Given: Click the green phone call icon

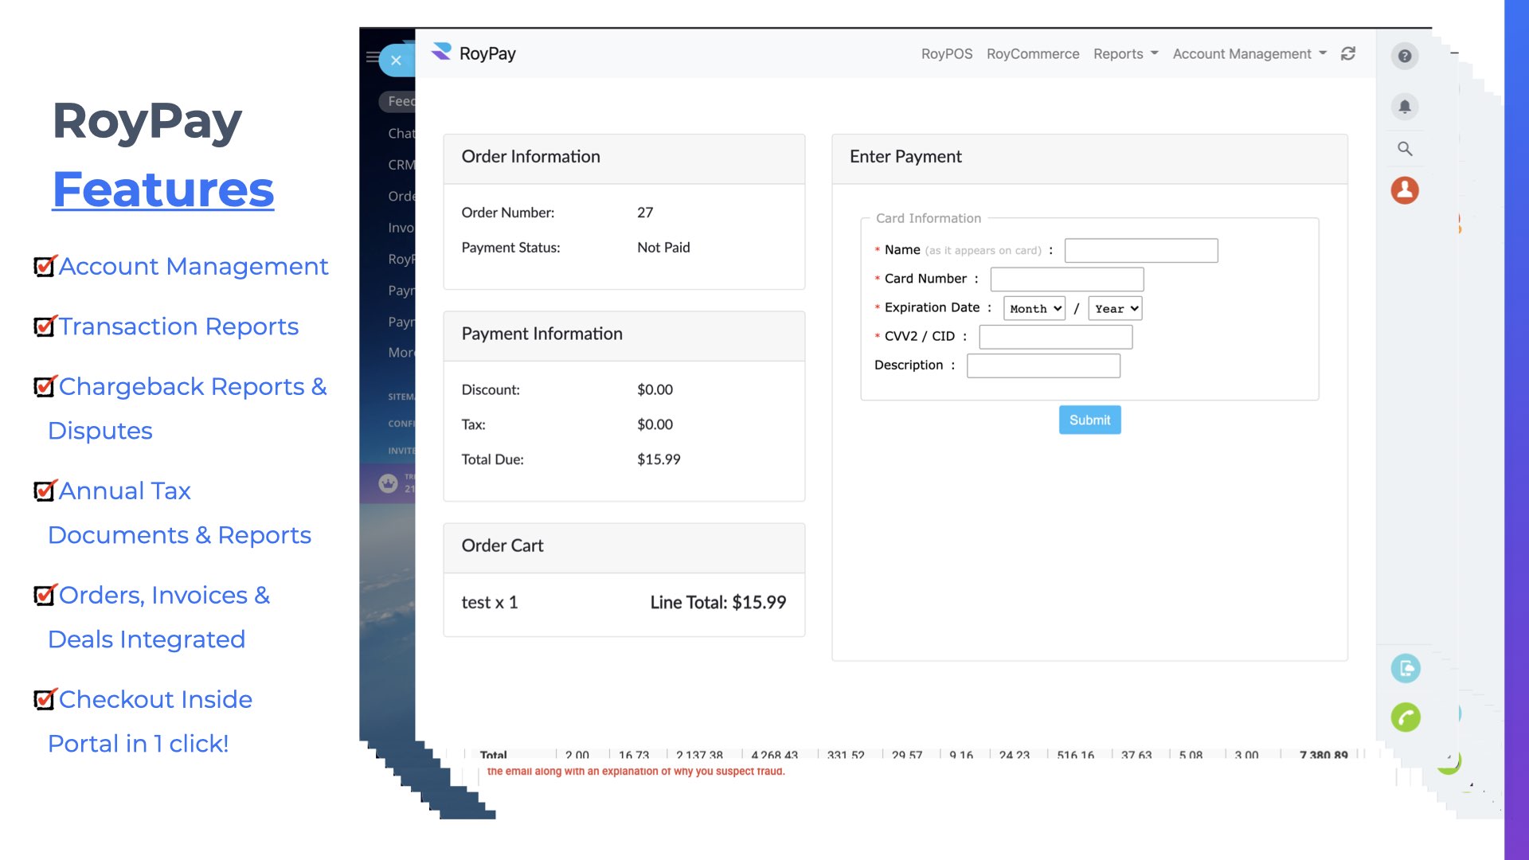Looking at the screenshot, I should pos(1406,717).
